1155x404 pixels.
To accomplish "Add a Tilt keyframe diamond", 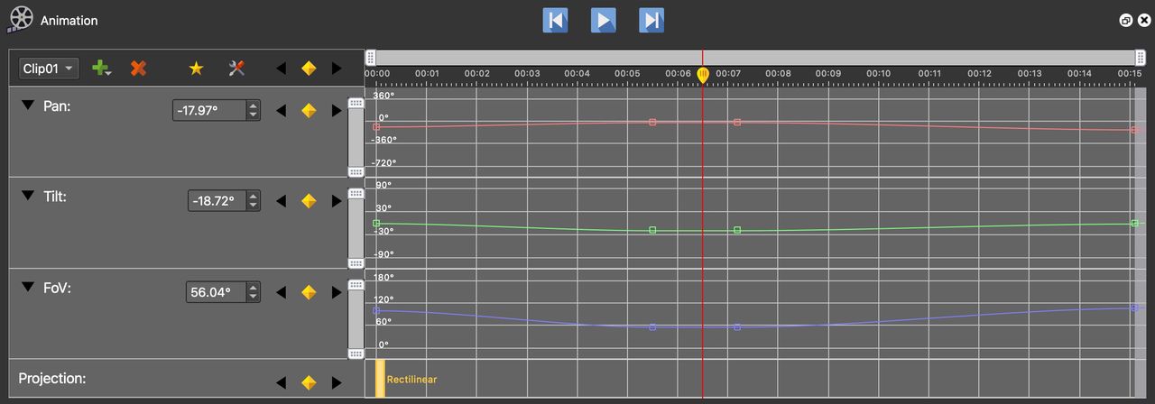I will [x=309, y=200].
